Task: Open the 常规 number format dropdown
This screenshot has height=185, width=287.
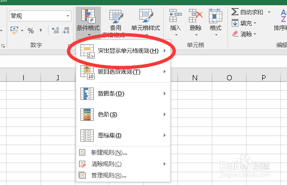Action: pos(68,16)
